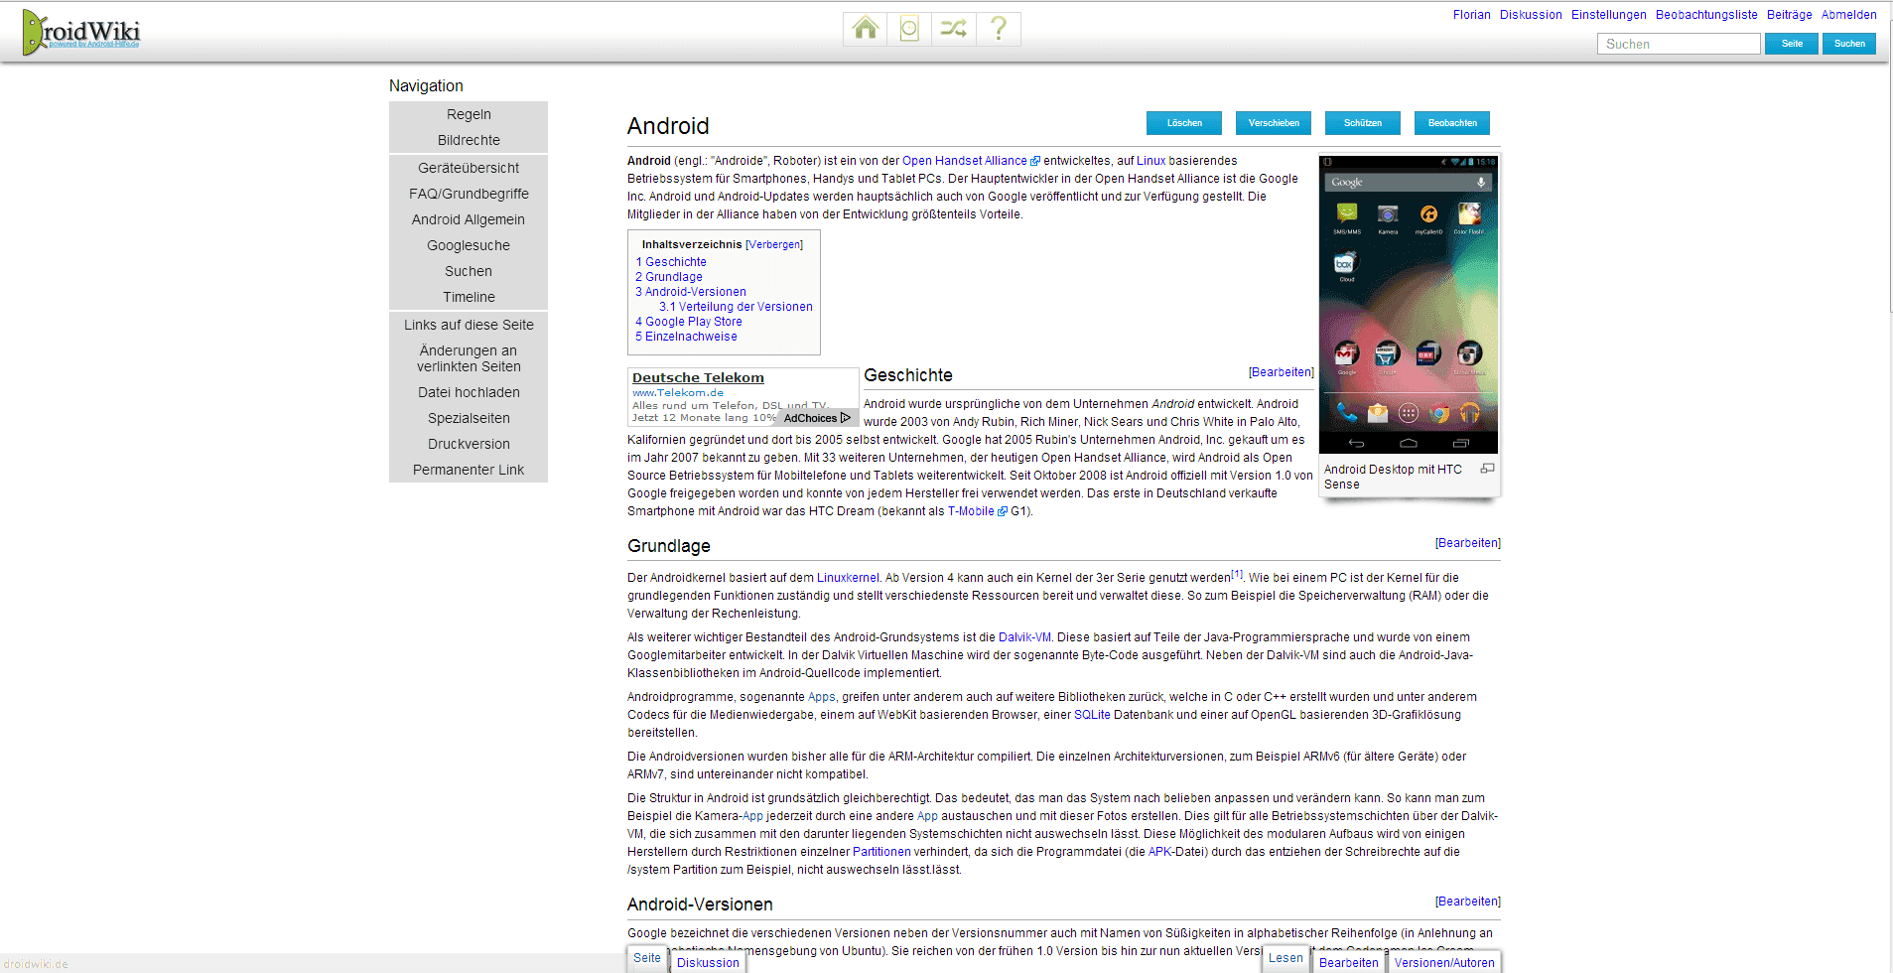
Task: Open the Deutsche Telekom ad headline
Action: pos(698,378)
